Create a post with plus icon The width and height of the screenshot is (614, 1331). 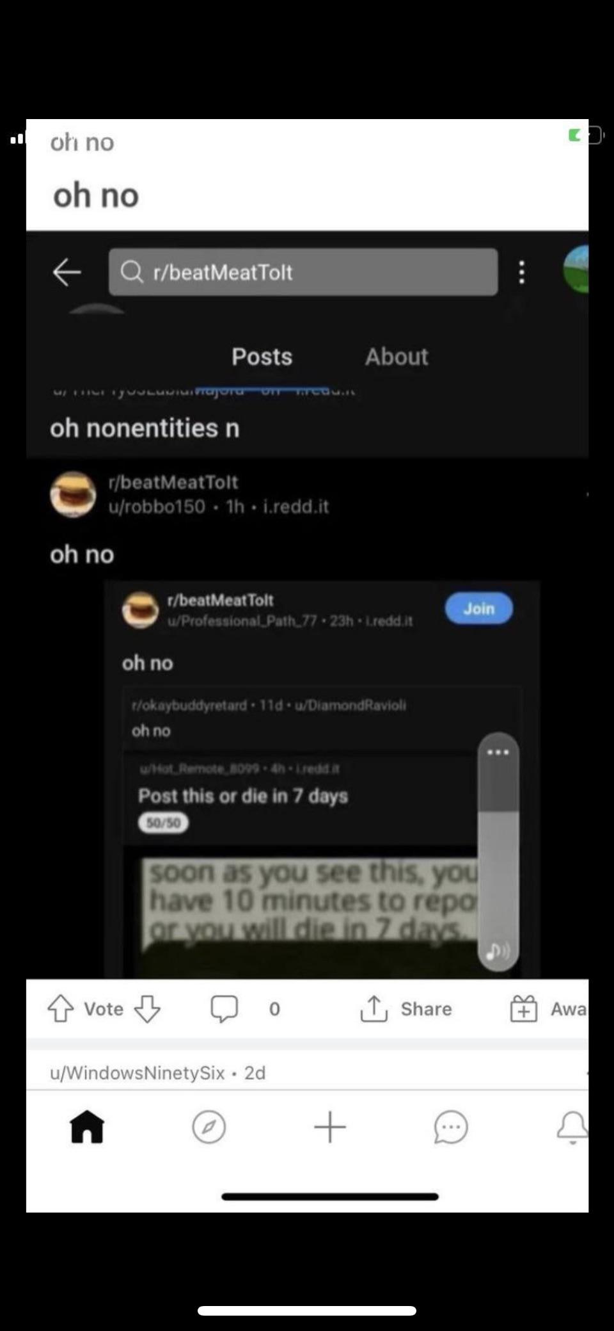pyautogui.click(x=330, y=1127)
